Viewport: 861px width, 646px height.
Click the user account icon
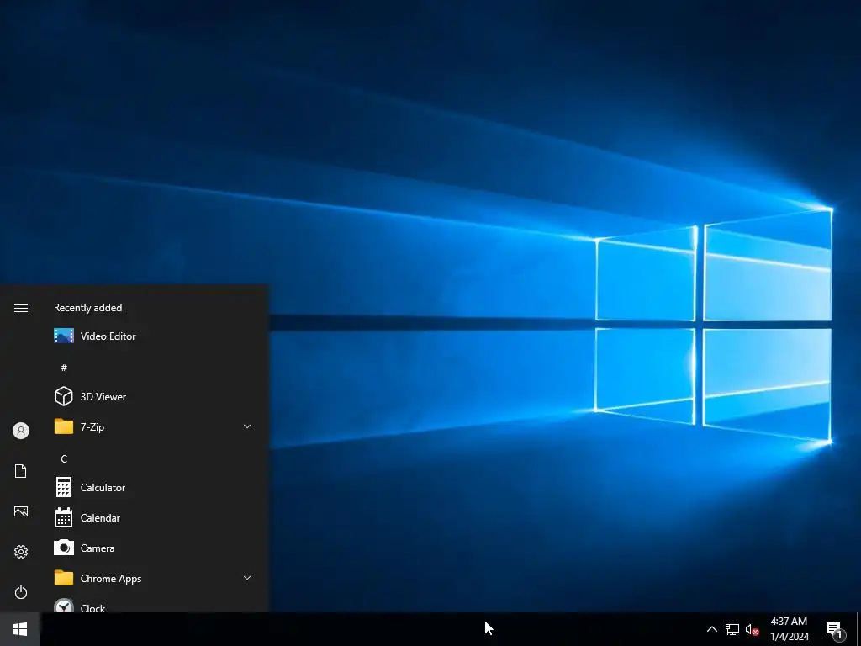[x=21, y=431]
